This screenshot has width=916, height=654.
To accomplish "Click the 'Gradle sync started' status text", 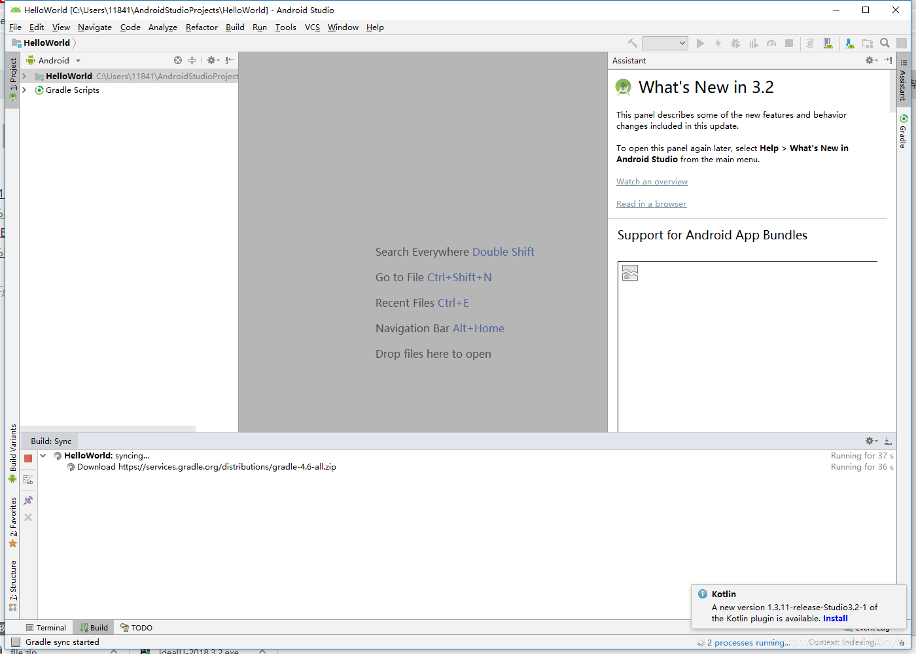I will tap(62, 642).
